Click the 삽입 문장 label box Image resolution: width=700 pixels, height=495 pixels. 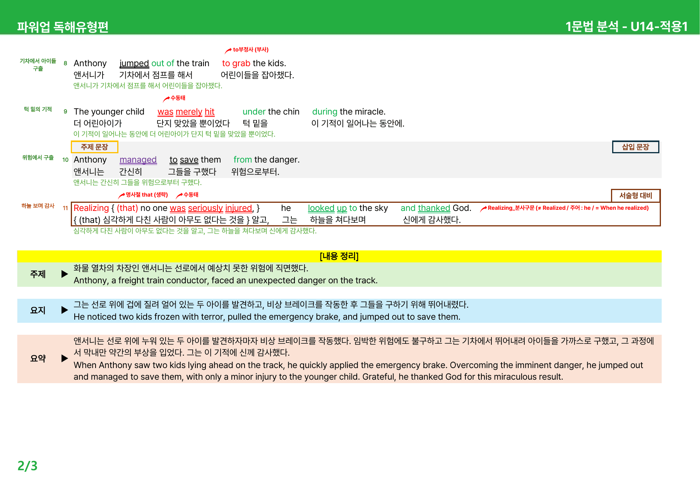(x=635, y=147)
